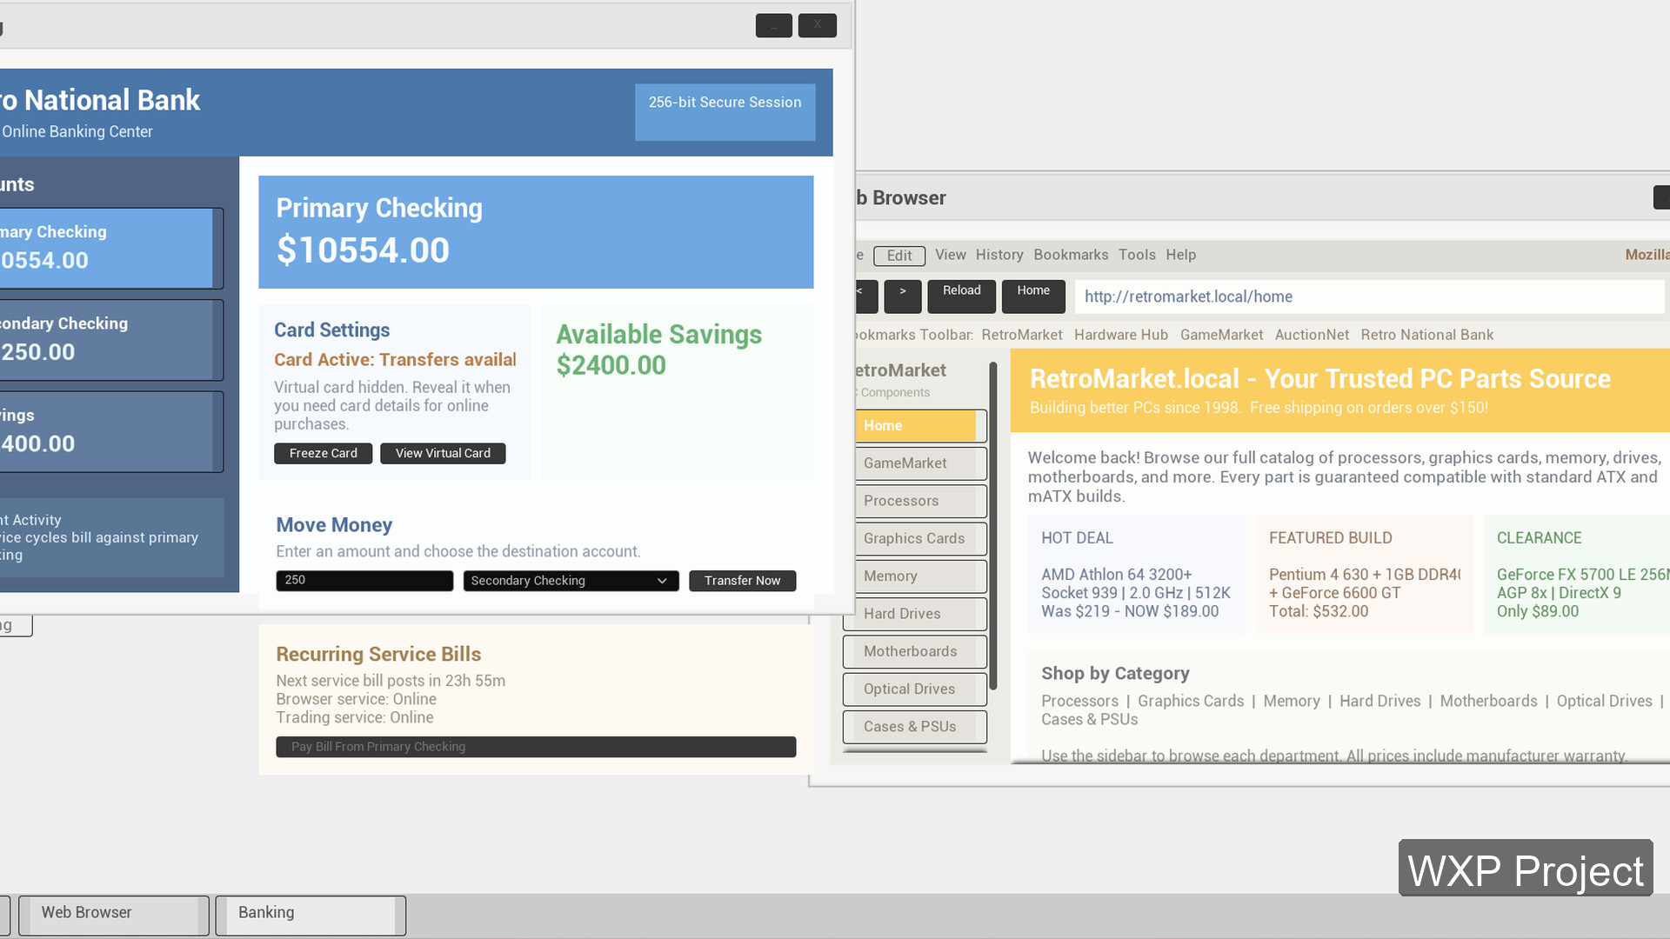Click the browser back arrow button

click(x=865, y=296)
